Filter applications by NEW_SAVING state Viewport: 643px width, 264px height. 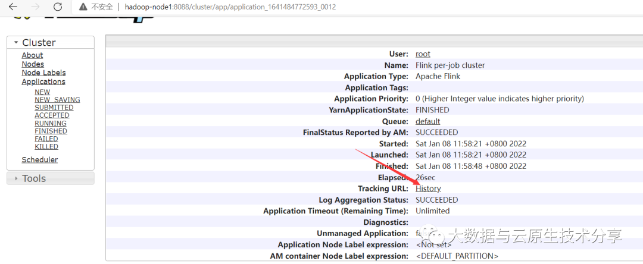point(57,100)
